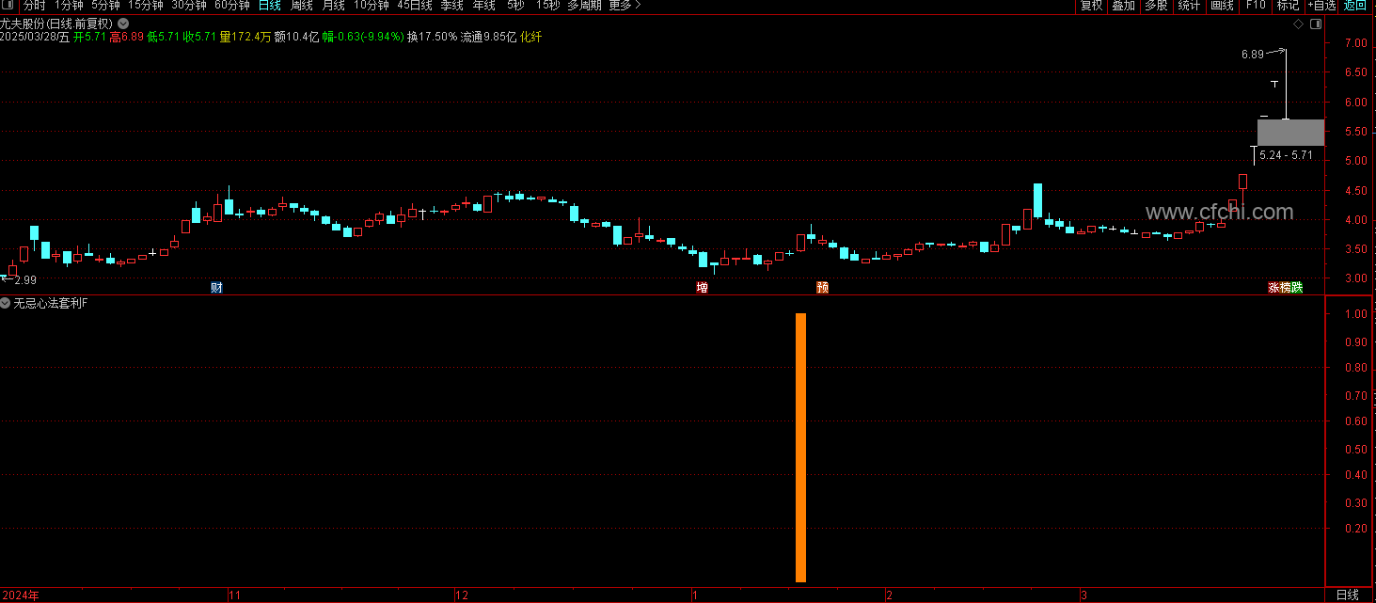The image size is (1376, 603).
Task: Click the 2.99 low price label
Action: 24,279
